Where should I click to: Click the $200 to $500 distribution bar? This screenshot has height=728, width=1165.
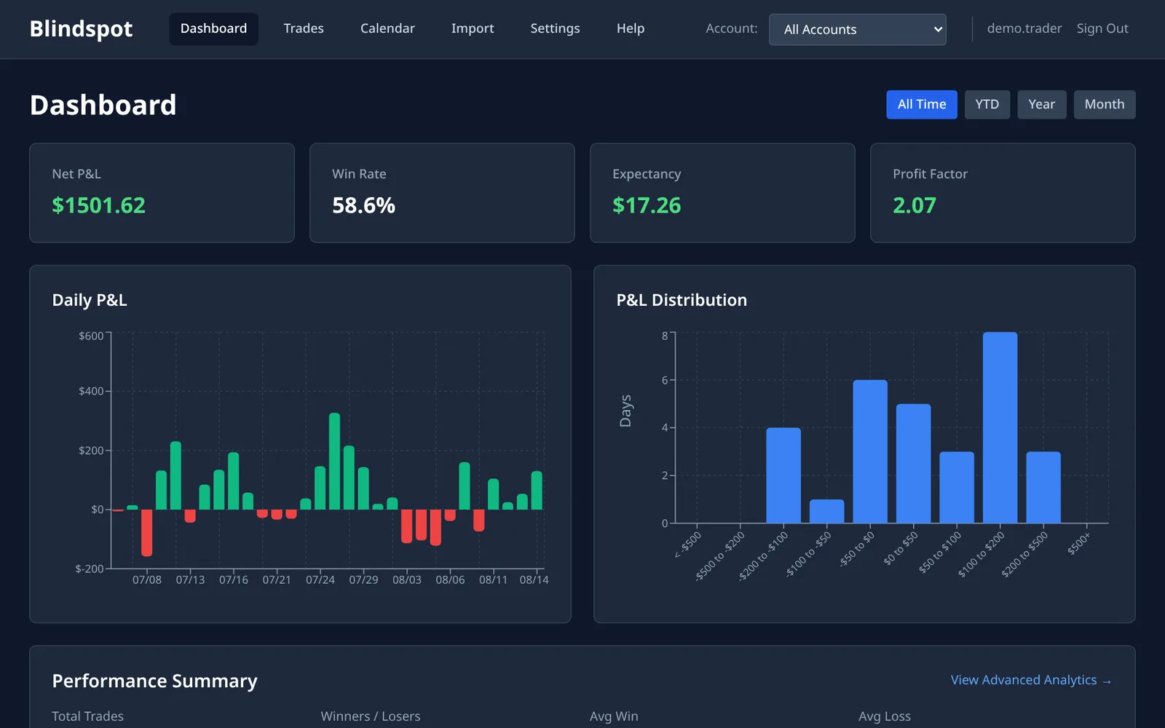[x=1043, y=487]
